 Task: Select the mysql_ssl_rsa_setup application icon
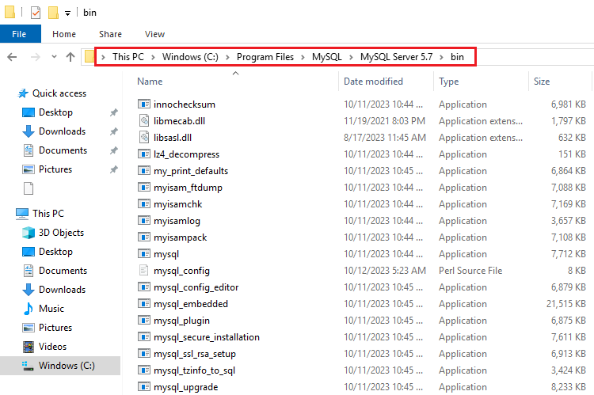pos(144,354)
